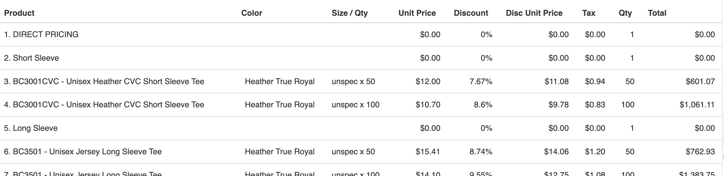
Task: Click the Disc Unit Price header
Action: [534, 13]
